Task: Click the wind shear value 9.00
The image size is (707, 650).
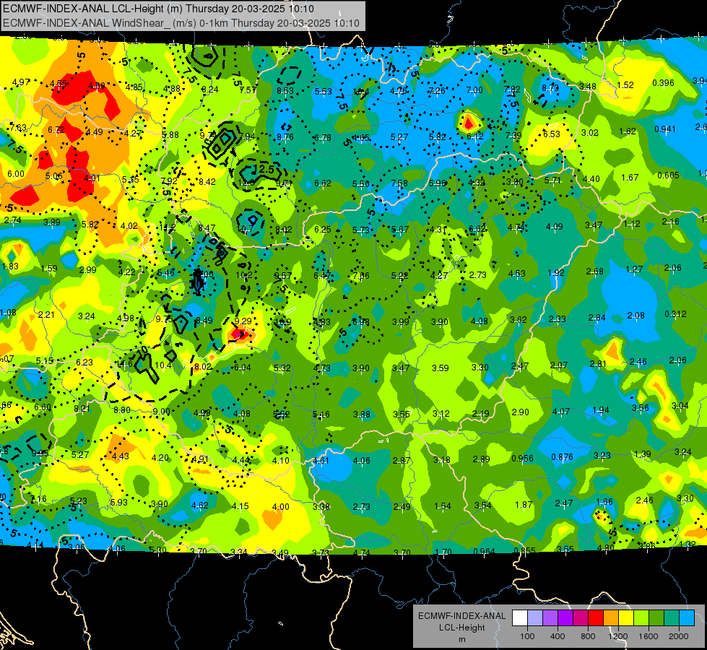Action: [x=162, y=412]
